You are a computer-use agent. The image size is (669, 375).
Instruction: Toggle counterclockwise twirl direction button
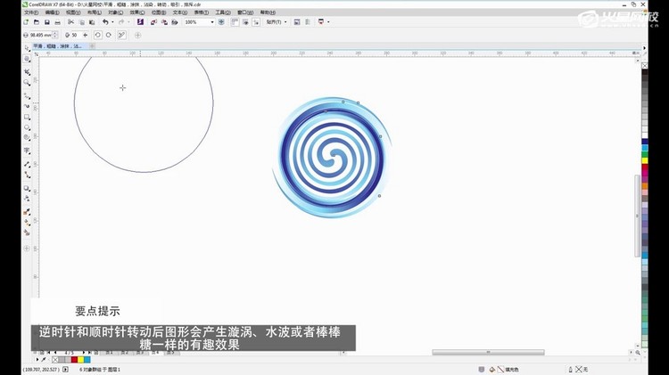(x=96, y=35)
